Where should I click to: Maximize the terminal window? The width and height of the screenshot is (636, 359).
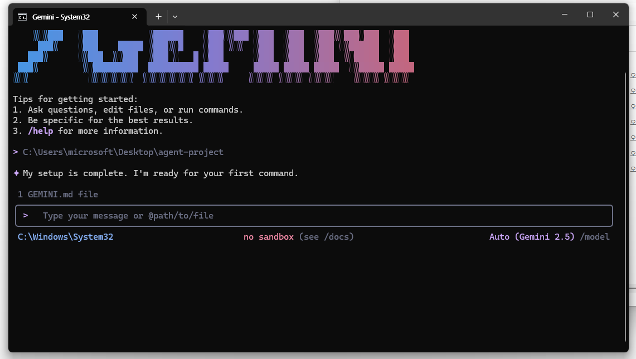point(590,15)
